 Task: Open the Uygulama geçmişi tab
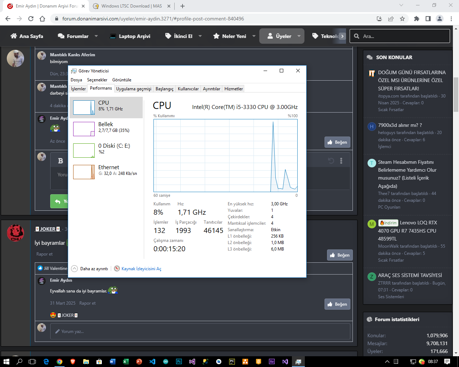(134, 89)
